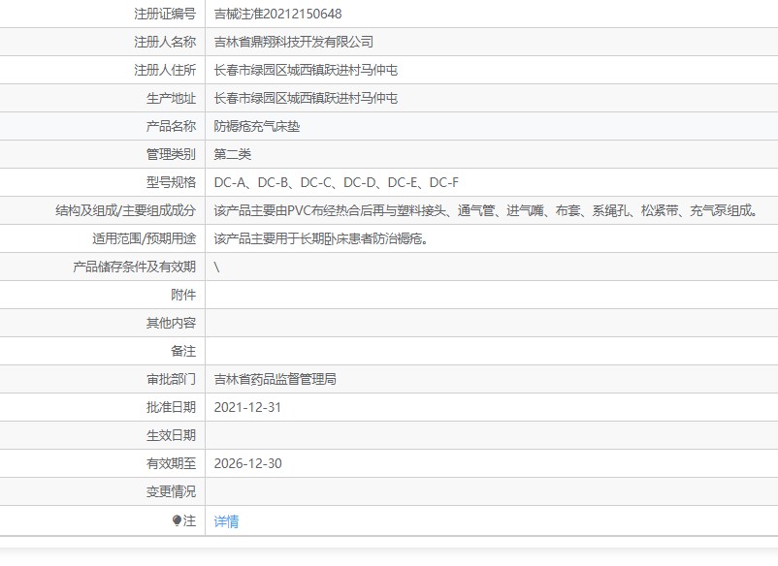This screenshot has width=778, height=566.
Task: Click the structure composition text starting 该产品主要由PVC
Action: (486, 210)
